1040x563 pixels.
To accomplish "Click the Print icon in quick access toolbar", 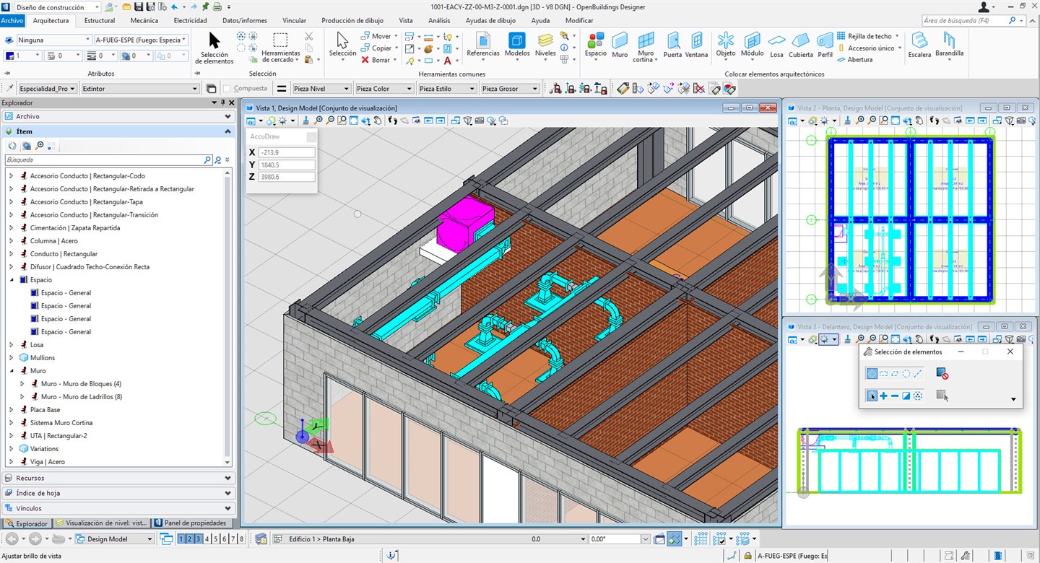I will 217,7.
